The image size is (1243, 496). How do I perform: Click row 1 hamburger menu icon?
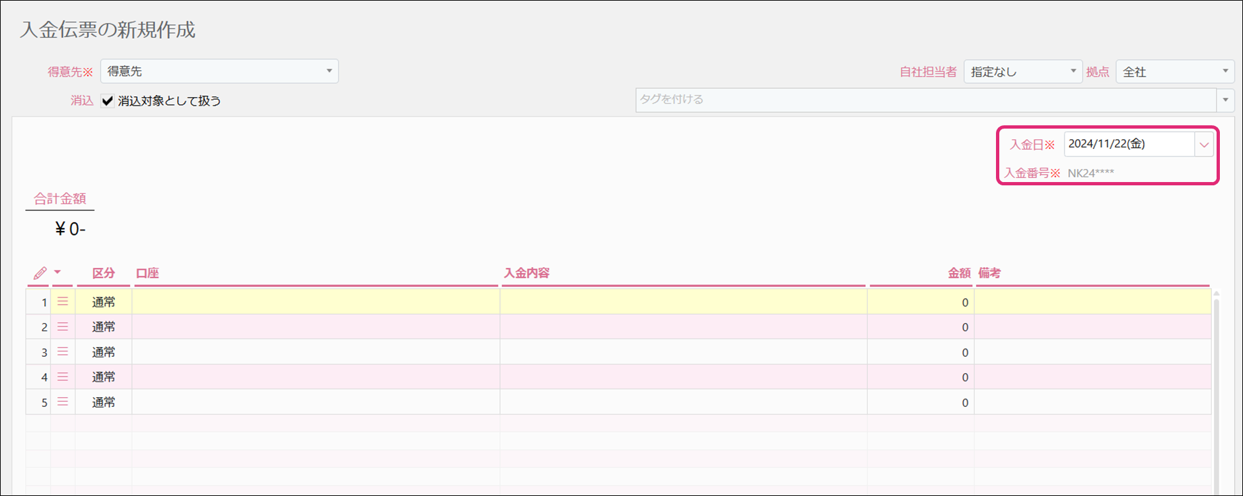click(x=63, y=301)
